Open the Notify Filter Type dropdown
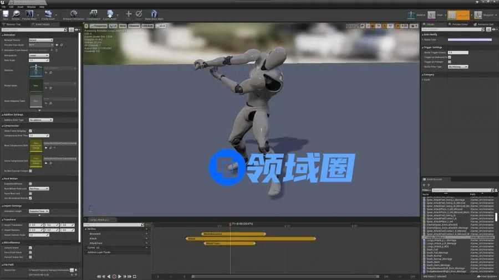Image resolution: width=499 pixels, height=280 pixels. click(x=458, y=66)
